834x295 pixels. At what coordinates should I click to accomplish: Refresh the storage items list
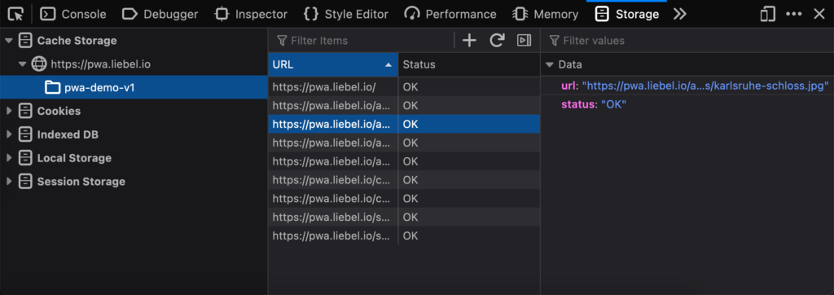pyautogui.click(x=497, y=41)
